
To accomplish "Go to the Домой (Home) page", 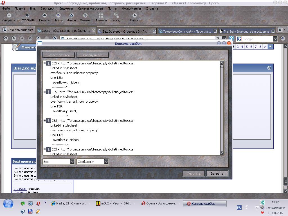I will pos(71,15).
